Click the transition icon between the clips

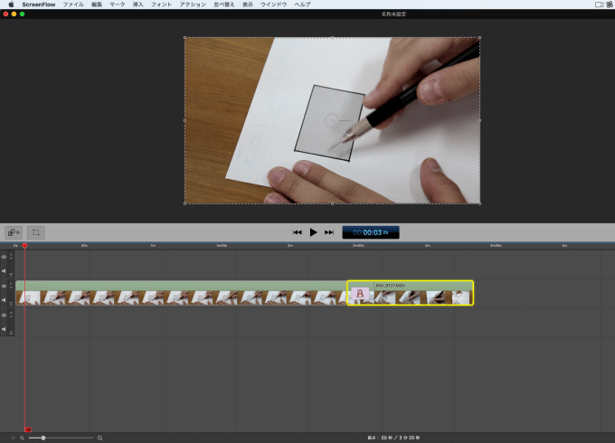pyautogui.click(x=360, y=293)
